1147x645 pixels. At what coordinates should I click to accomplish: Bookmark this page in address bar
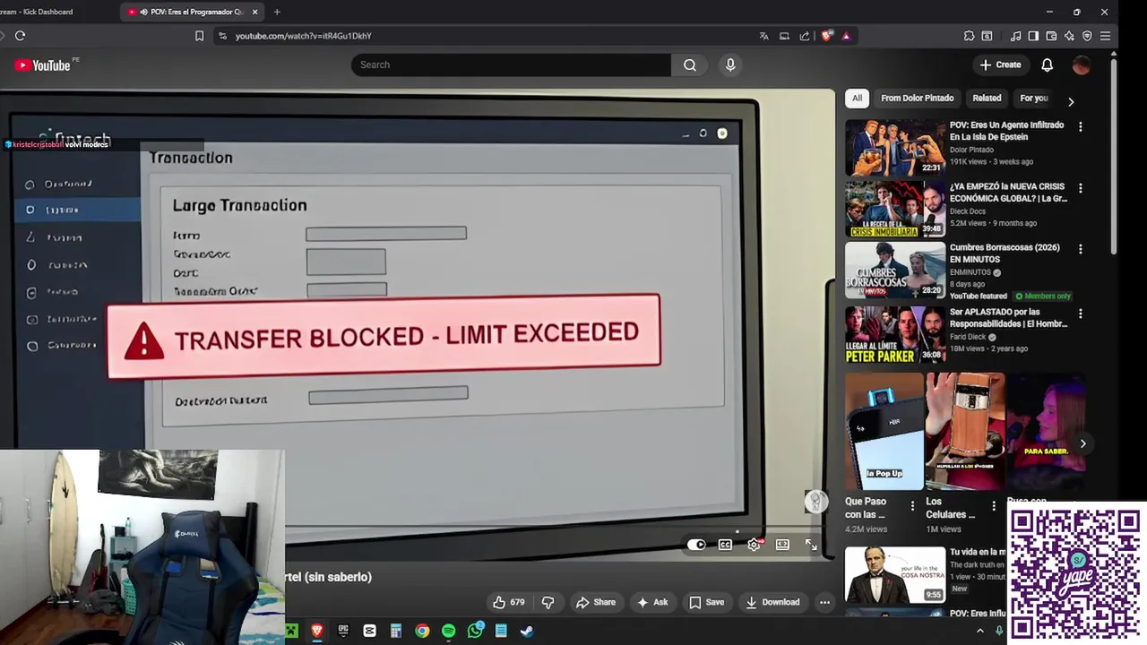[200, 36]
